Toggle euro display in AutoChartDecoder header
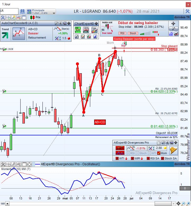The image size is (191, 206). 61,23
